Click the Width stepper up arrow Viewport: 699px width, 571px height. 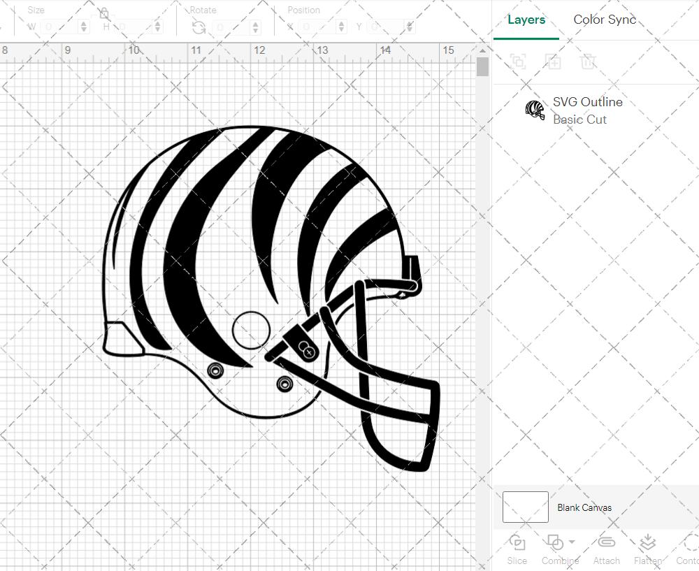click(x=84, y=23)
